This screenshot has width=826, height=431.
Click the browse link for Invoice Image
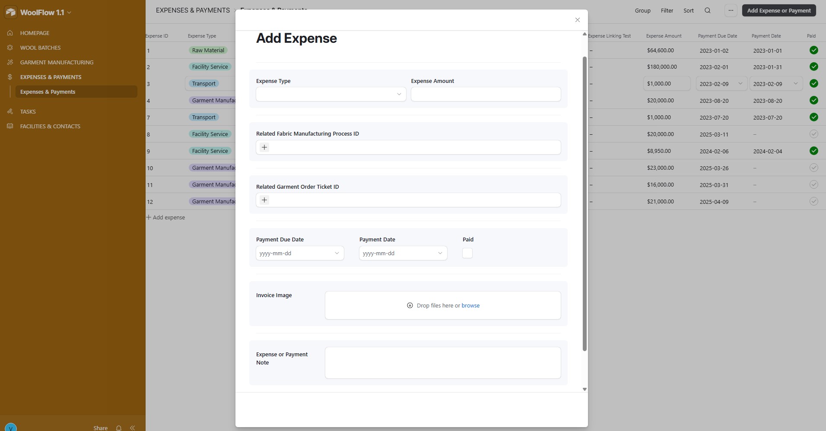[x=470, y=305]
